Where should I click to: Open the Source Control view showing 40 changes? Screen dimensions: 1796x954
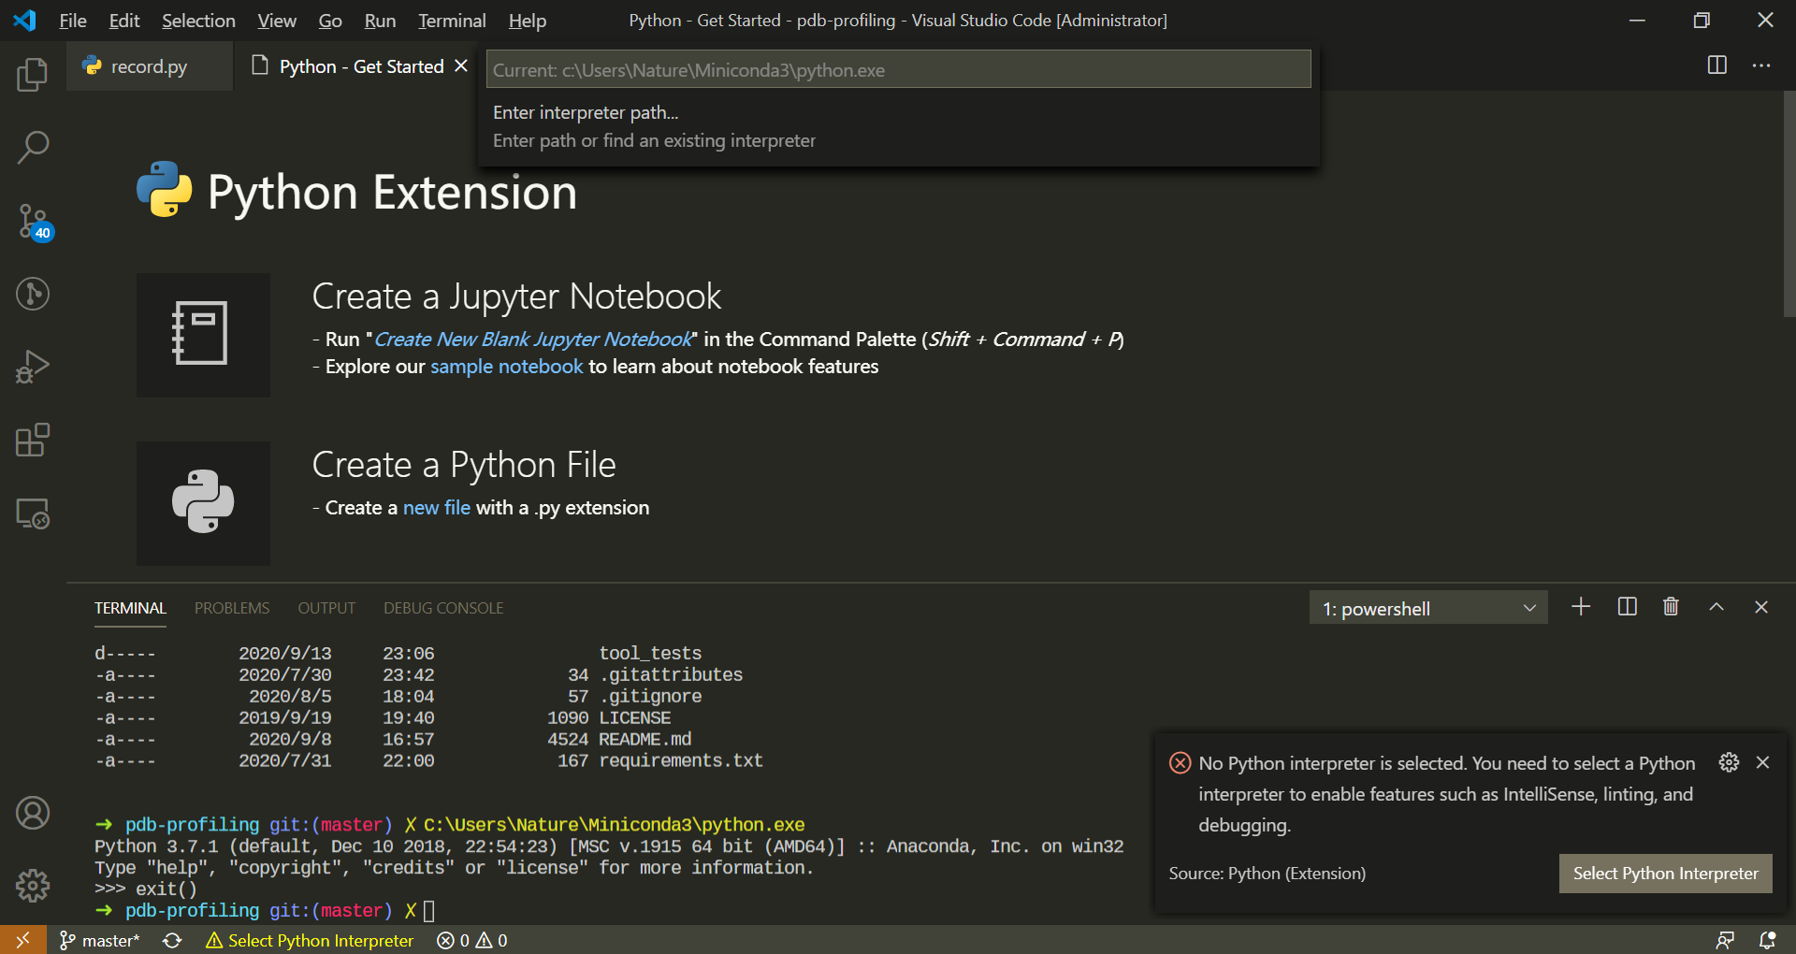[x=33, y=223]
